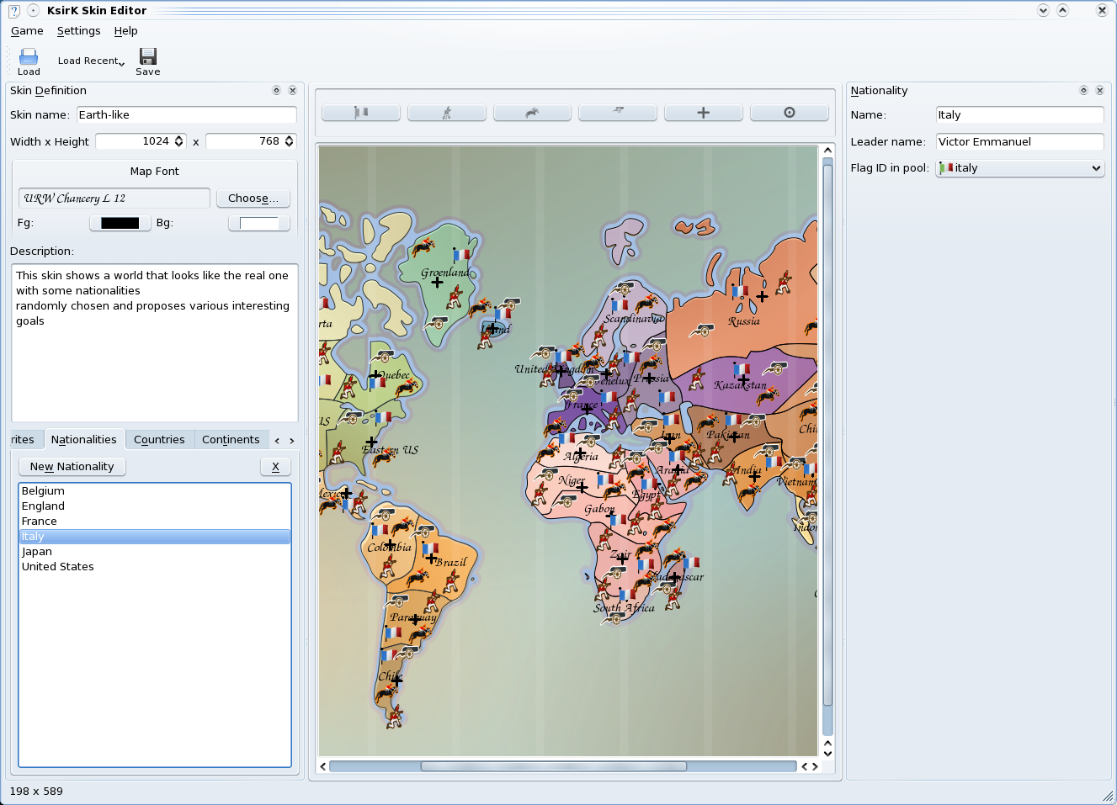This screenshot has width=1117, height=805.
Task: Select Japan in the nationalities list
Action: click(x=36, y=551)
